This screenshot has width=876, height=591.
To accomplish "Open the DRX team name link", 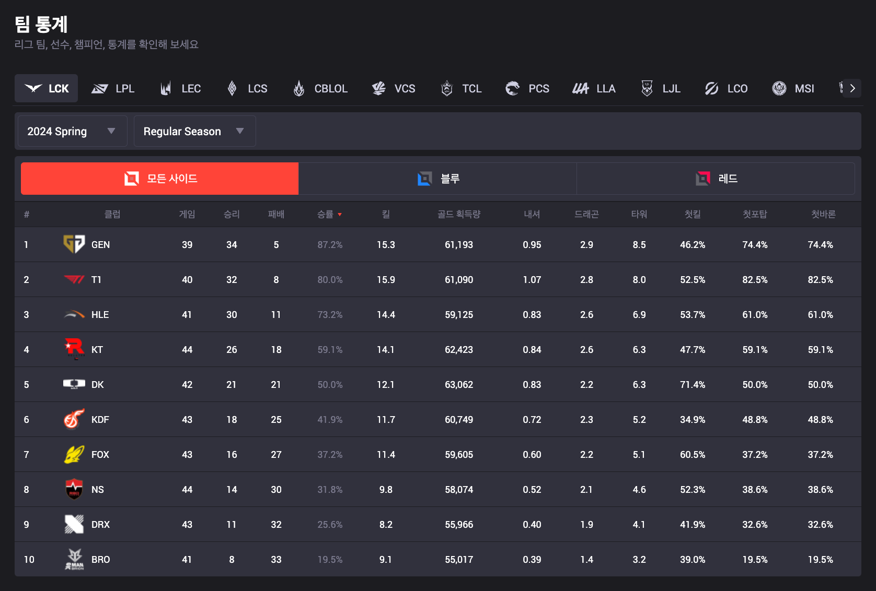I will [x=100, y=524].
